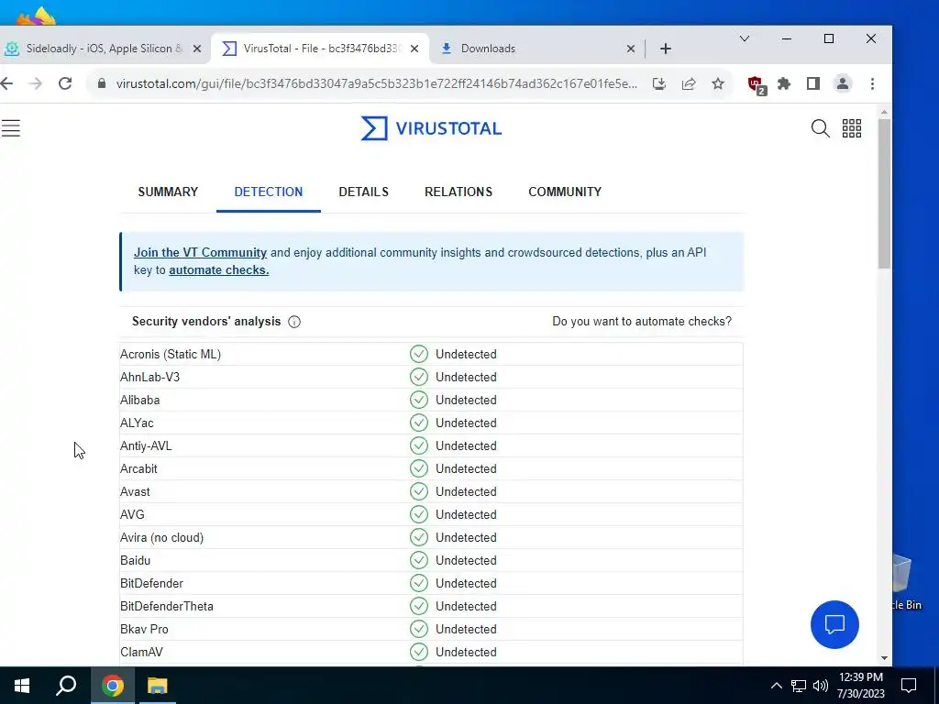Image resolution: width=939 pixels, height=704 pixels.
Task: Toggle the Chrome side panel
Action: point(812,83)
